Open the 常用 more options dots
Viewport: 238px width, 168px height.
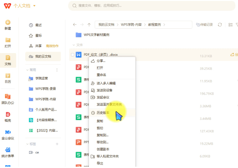tap(57, 70)
